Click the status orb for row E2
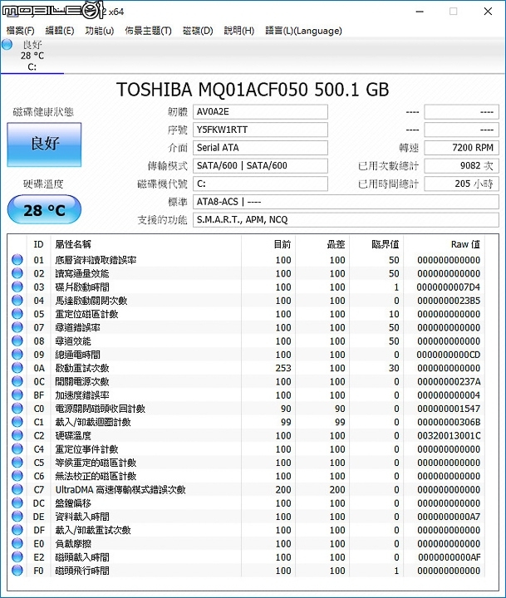 (17, 556)
